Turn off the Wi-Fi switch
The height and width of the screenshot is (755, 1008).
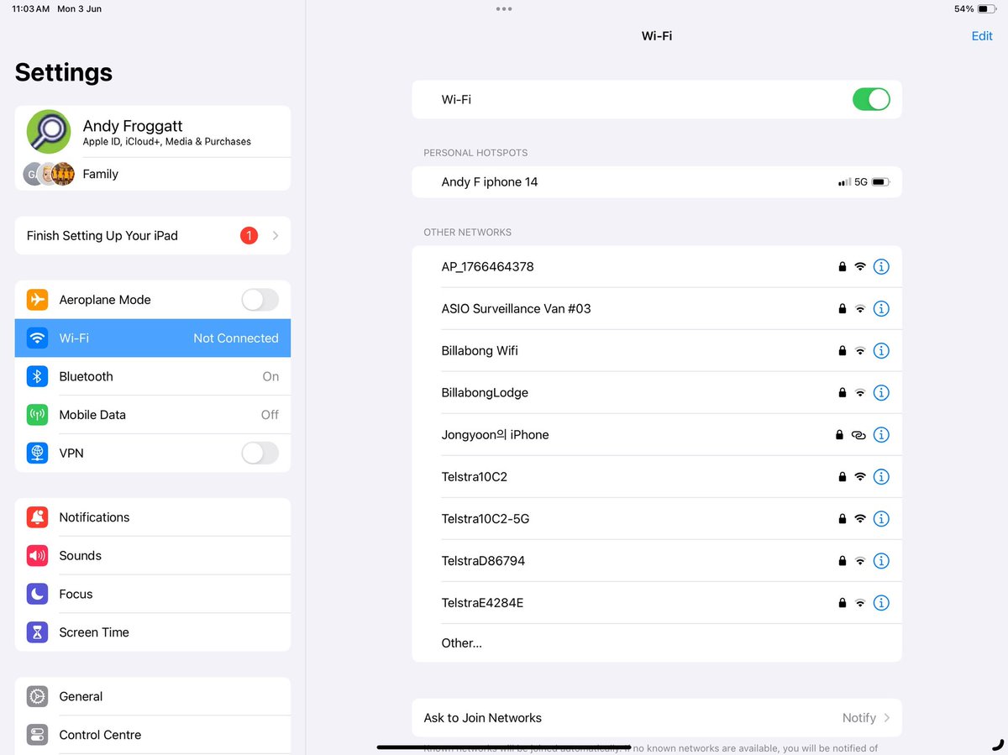[x=871, y=99]
